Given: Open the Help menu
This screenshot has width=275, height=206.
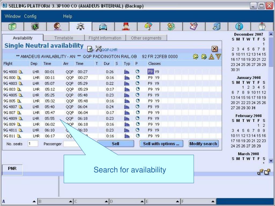Looking at the screenshot, I should [67, 16].
